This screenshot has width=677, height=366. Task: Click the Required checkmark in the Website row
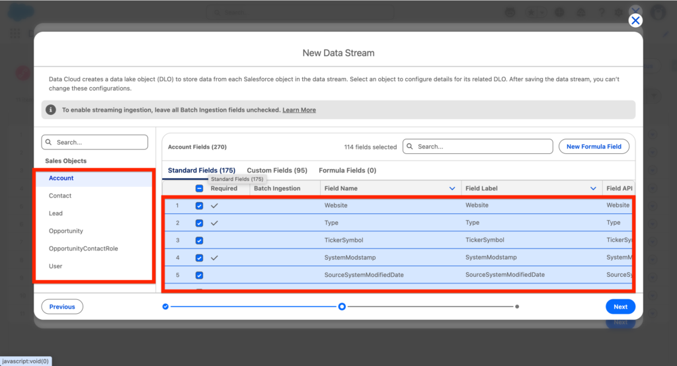[x=214, y=205]
